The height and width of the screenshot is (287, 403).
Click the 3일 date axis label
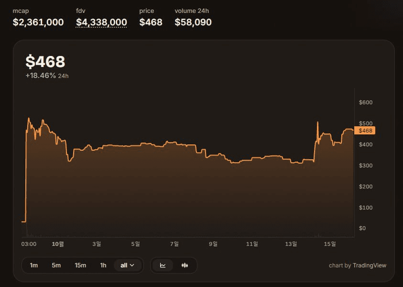pos(97,244)
